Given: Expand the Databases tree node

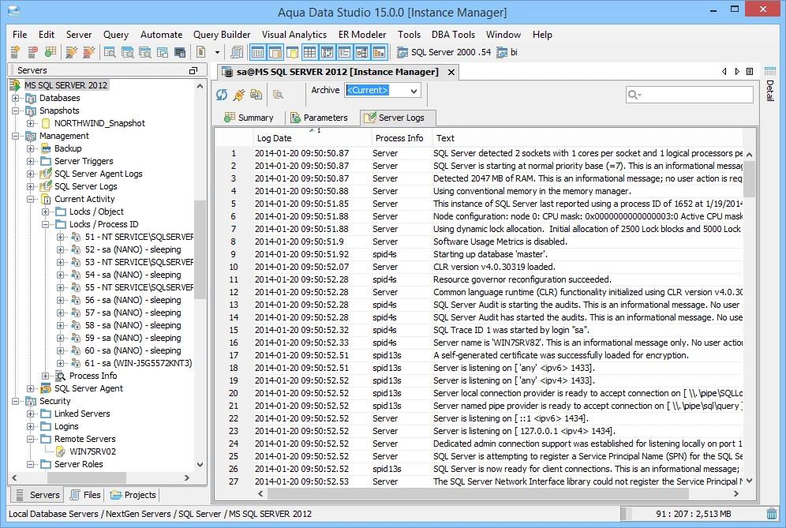Looking at the screenshot, I should [17, 98].
